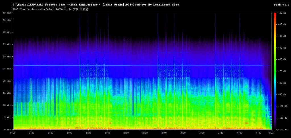Click the 48 kHz frequency label
Viewport: 291px width, 138px height.
[x=8, y=13]
